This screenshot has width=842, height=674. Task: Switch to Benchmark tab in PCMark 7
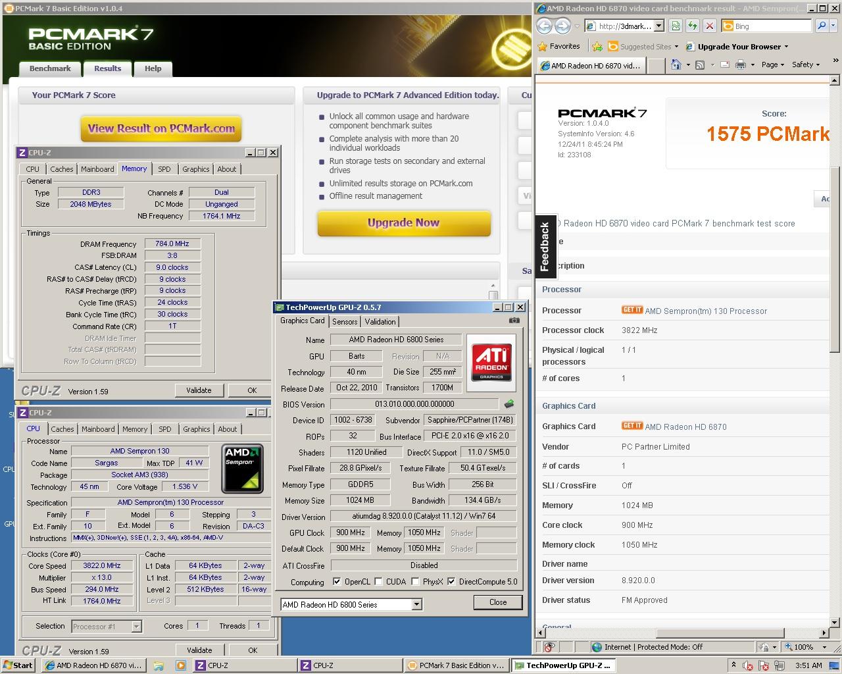pyautogui.click(x=50, y=68)
